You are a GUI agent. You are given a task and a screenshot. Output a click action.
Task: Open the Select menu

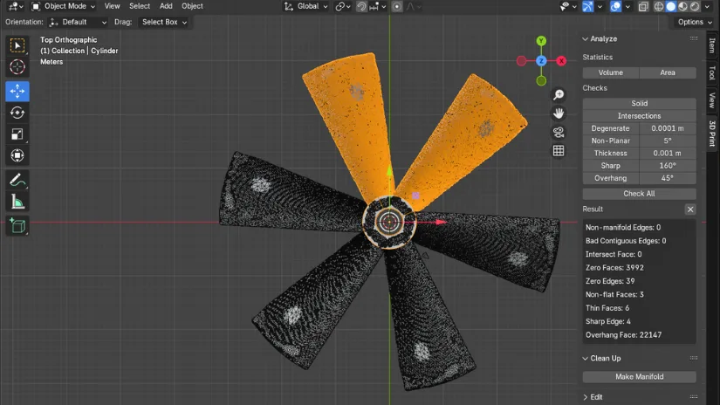click(140, 6)
